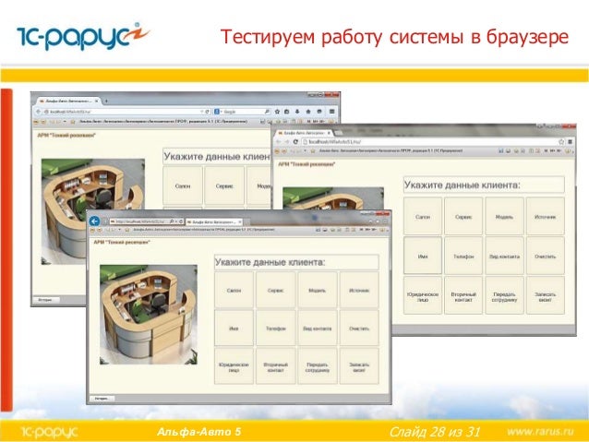Image resolution: width=589 pixels, height=442 pixels.
Task: Click Сервис button in Chrome window
Action: (x=463, y=216)
